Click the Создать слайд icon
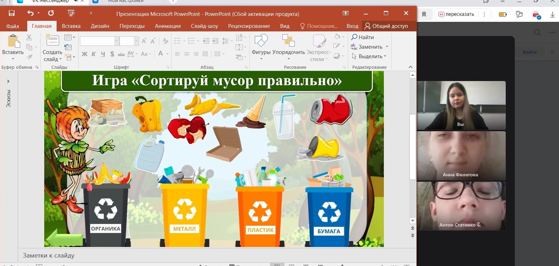The width and height of the screenshot is (559, 266). click(x=52, y=41)
